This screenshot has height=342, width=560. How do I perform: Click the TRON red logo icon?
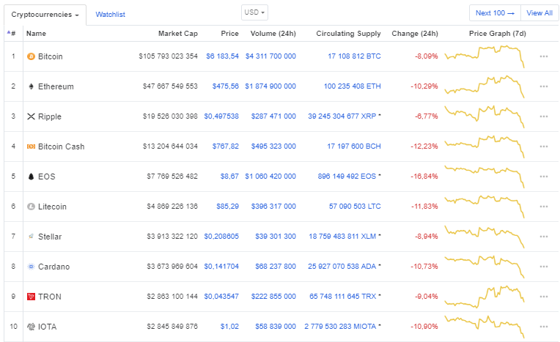31,297
